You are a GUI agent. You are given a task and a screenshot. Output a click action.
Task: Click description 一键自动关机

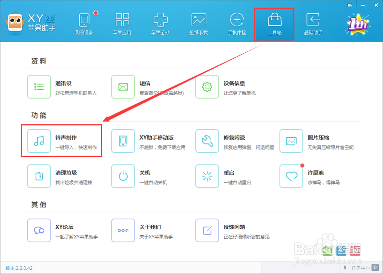(x=154, y=183)
